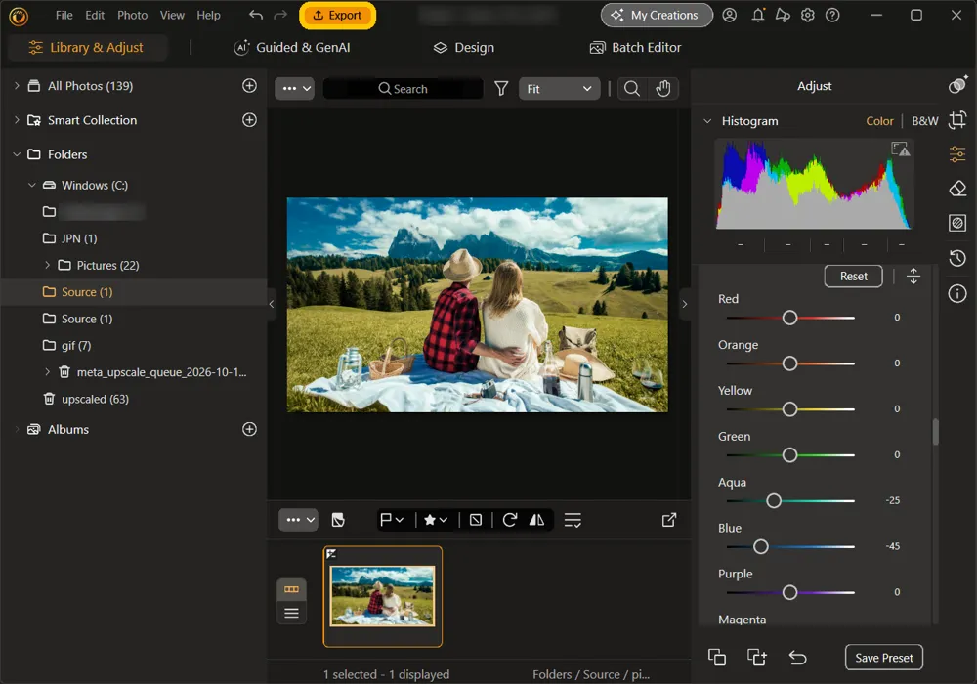Screen dimensions: 977x684
Task: Open settings gear icon
Action: pos(808,15)
